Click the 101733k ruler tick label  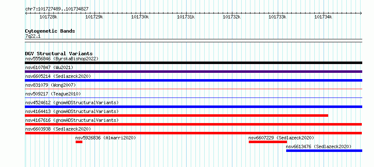277,17
